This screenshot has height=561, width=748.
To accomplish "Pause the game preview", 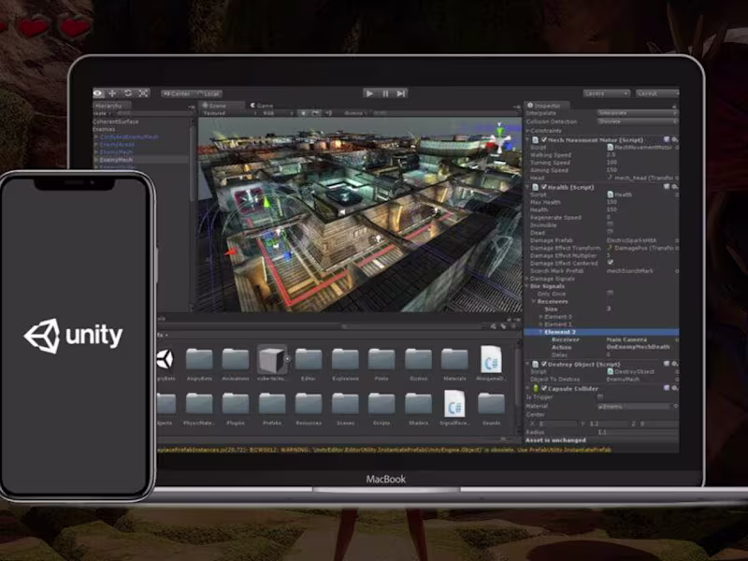I will pos(385,93).
